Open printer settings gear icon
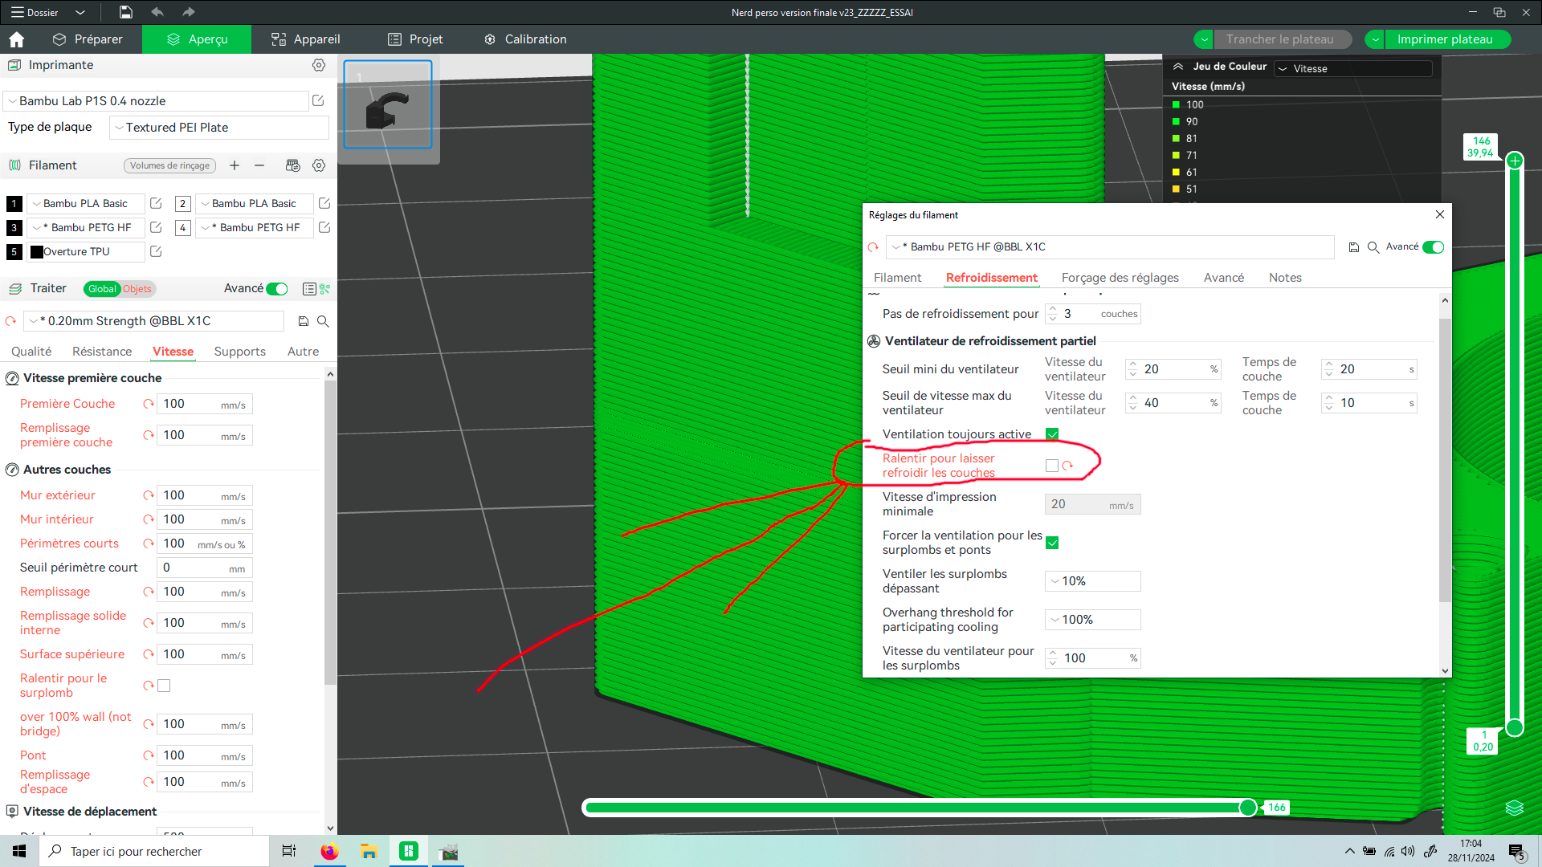Viewport: 1542px width, 867px height. [x=319, y=65]
